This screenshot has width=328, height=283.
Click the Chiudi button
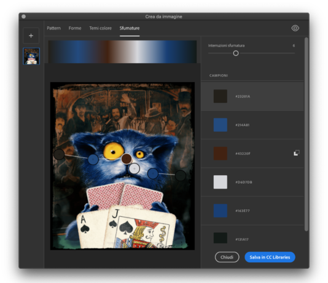227,257
